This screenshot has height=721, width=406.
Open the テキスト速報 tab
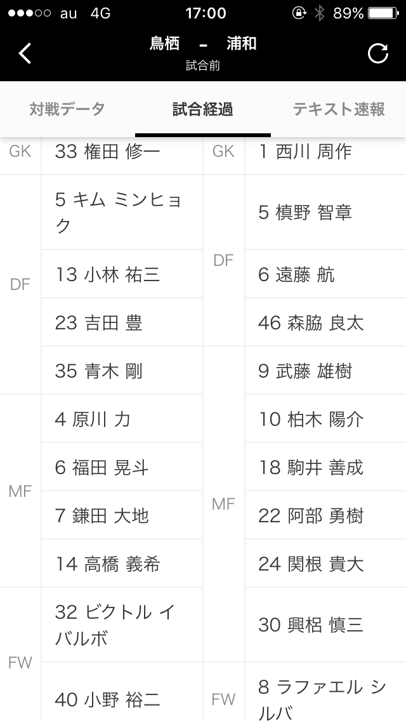[x=339, y=109]
